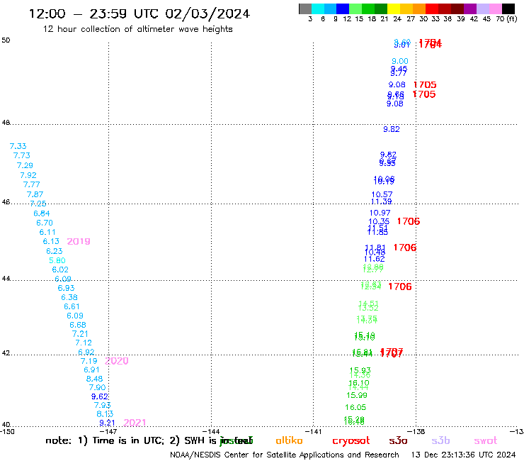Click the 8.48 wave height reading
This screenshot has width=524, height=461.
[x=95, y=379]
